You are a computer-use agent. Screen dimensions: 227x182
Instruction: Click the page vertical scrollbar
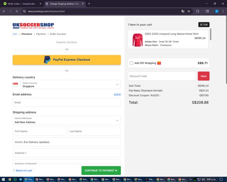pyautogui.click(x=226, y=49)
